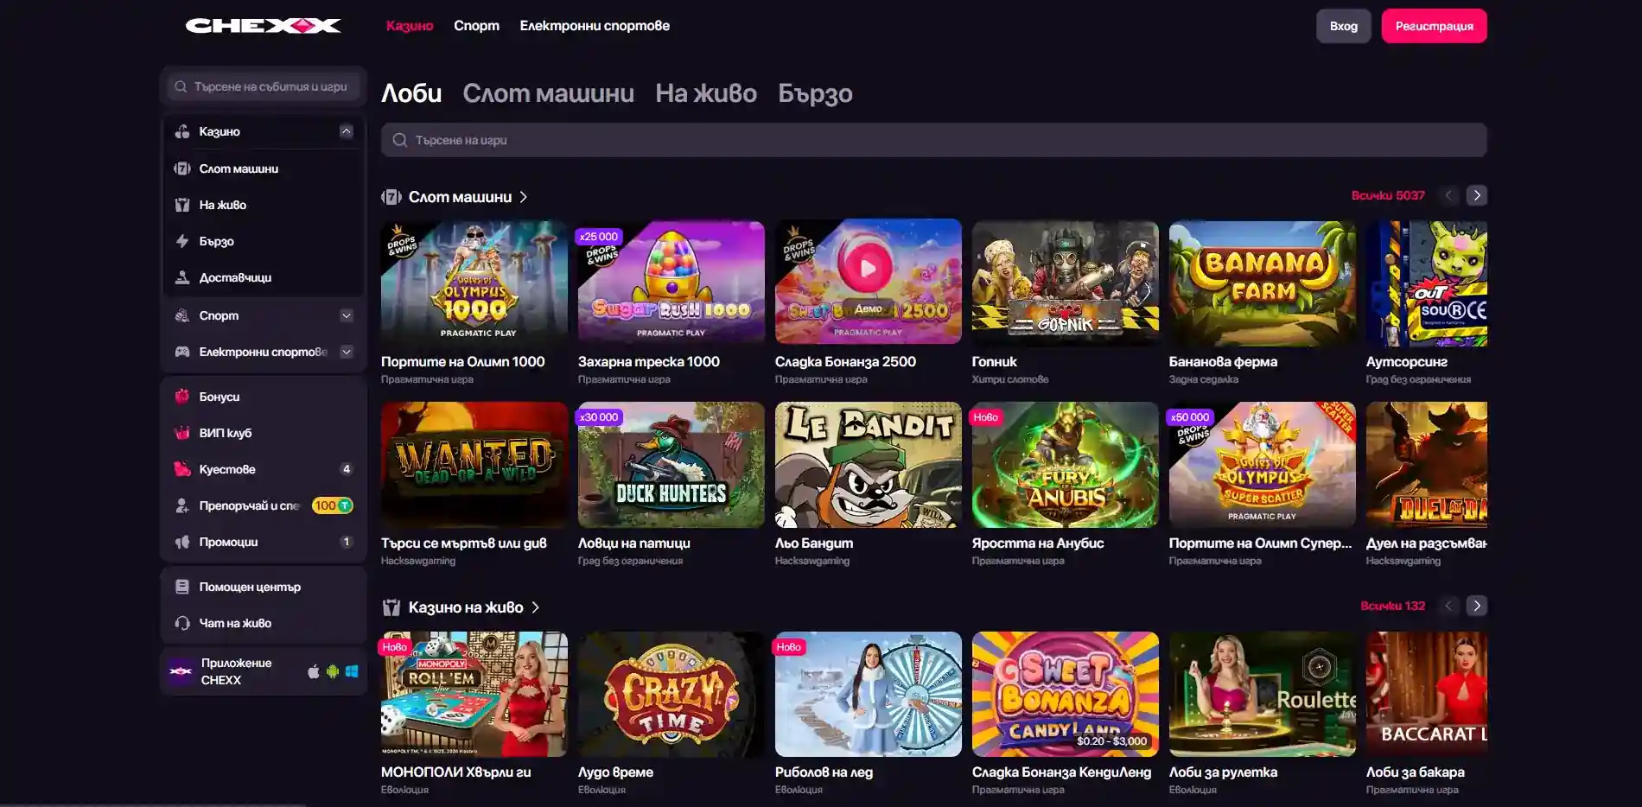
Task: Click the games search magnifier icon
Action: 399,140
